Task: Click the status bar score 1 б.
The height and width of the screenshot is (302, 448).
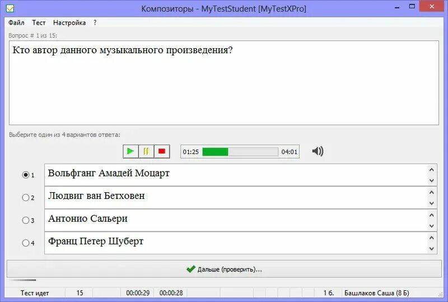Action: 329,293
